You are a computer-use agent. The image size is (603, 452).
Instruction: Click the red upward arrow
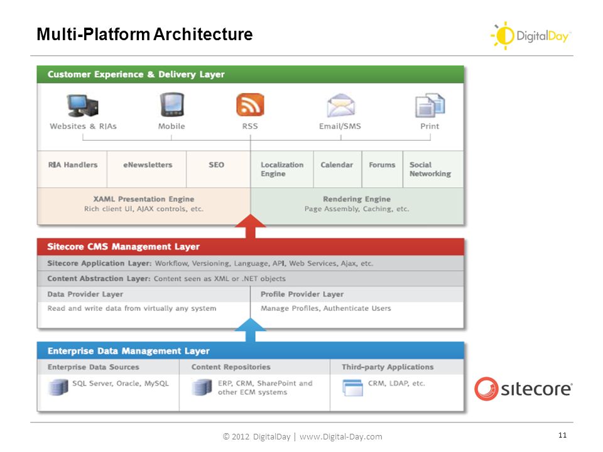pyautogui.click(x=251, y=227)
